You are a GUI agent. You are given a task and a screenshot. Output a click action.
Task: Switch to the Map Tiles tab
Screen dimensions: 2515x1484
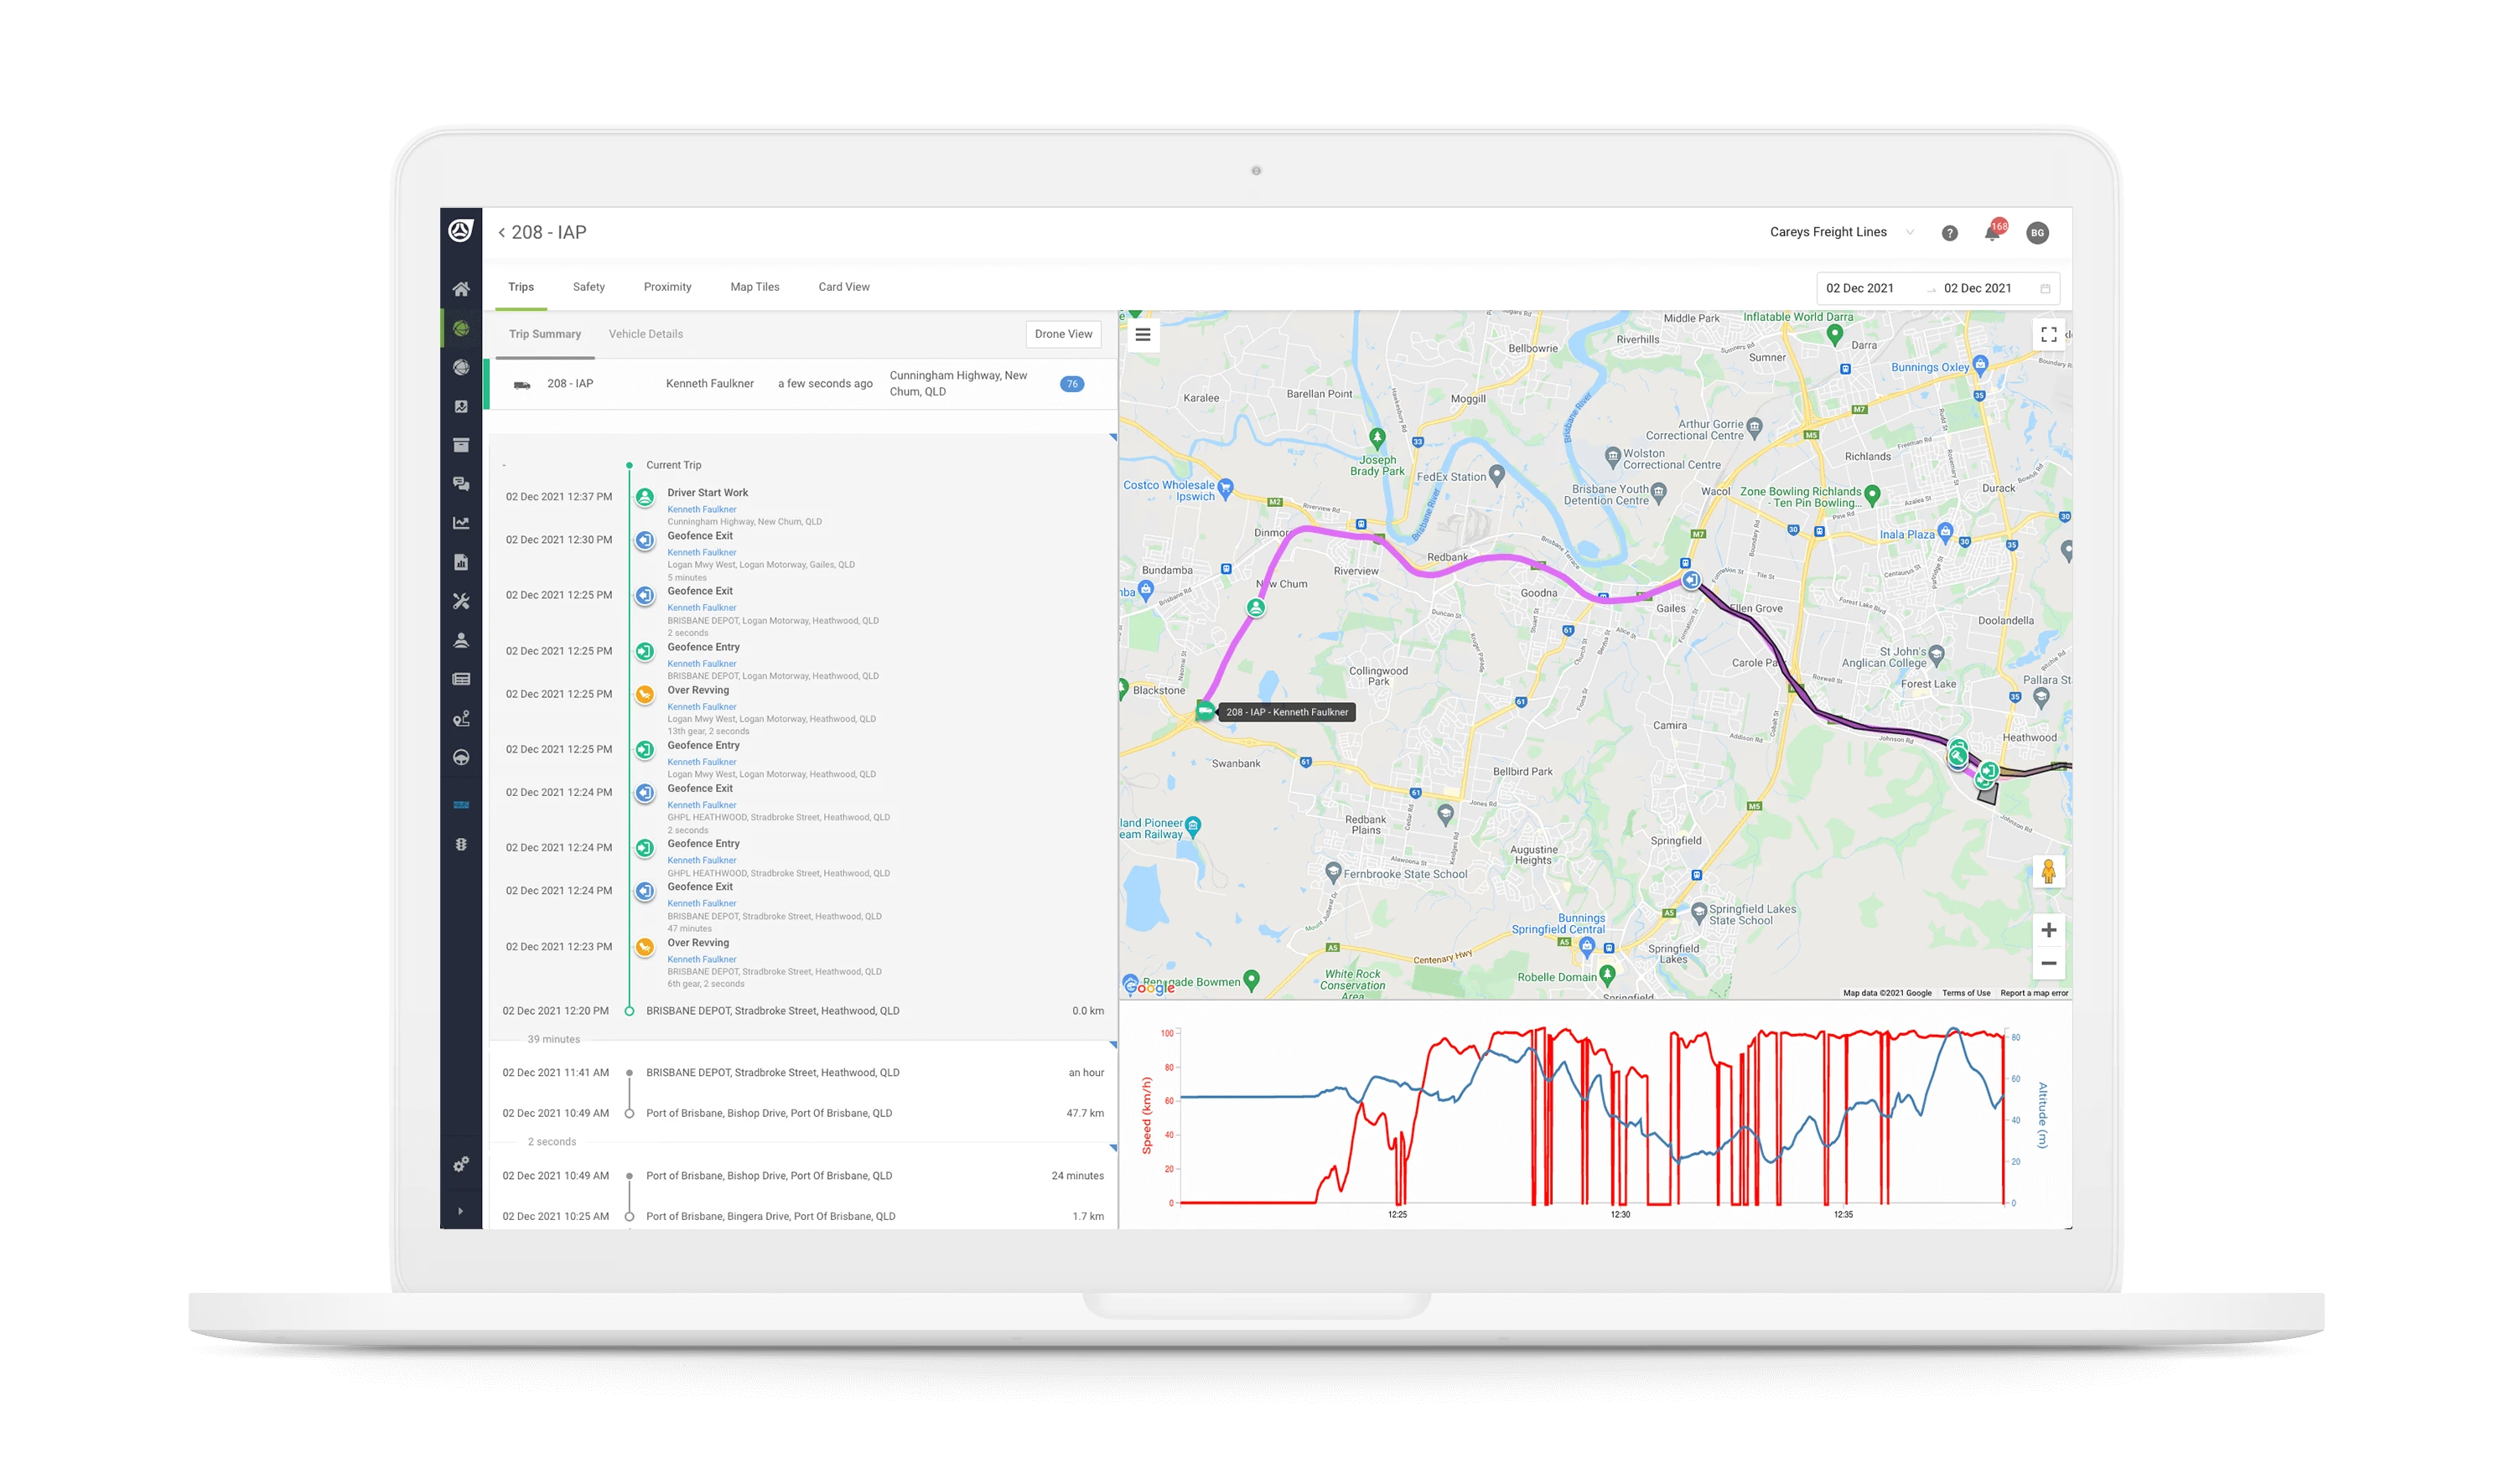point(754,287)
